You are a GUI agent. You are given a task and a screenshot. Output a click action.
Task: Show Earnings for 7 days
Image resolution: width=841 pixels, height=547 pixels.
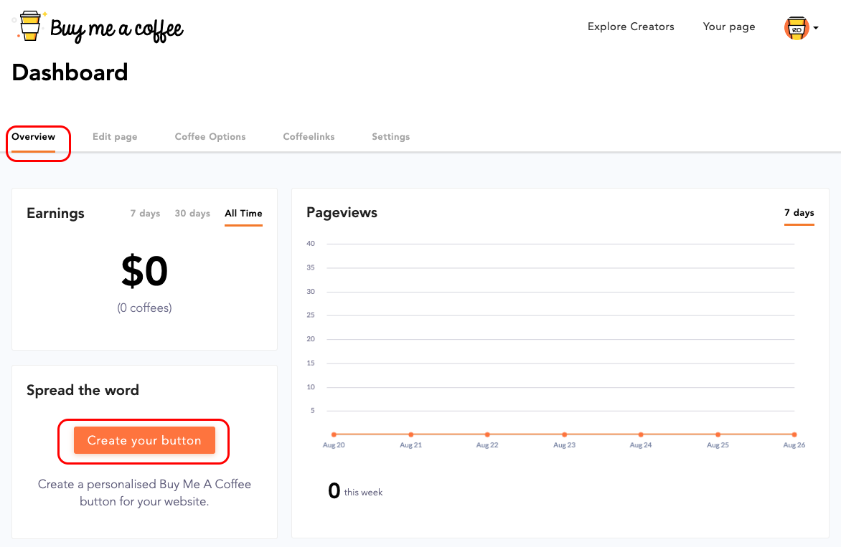point(146,213)
